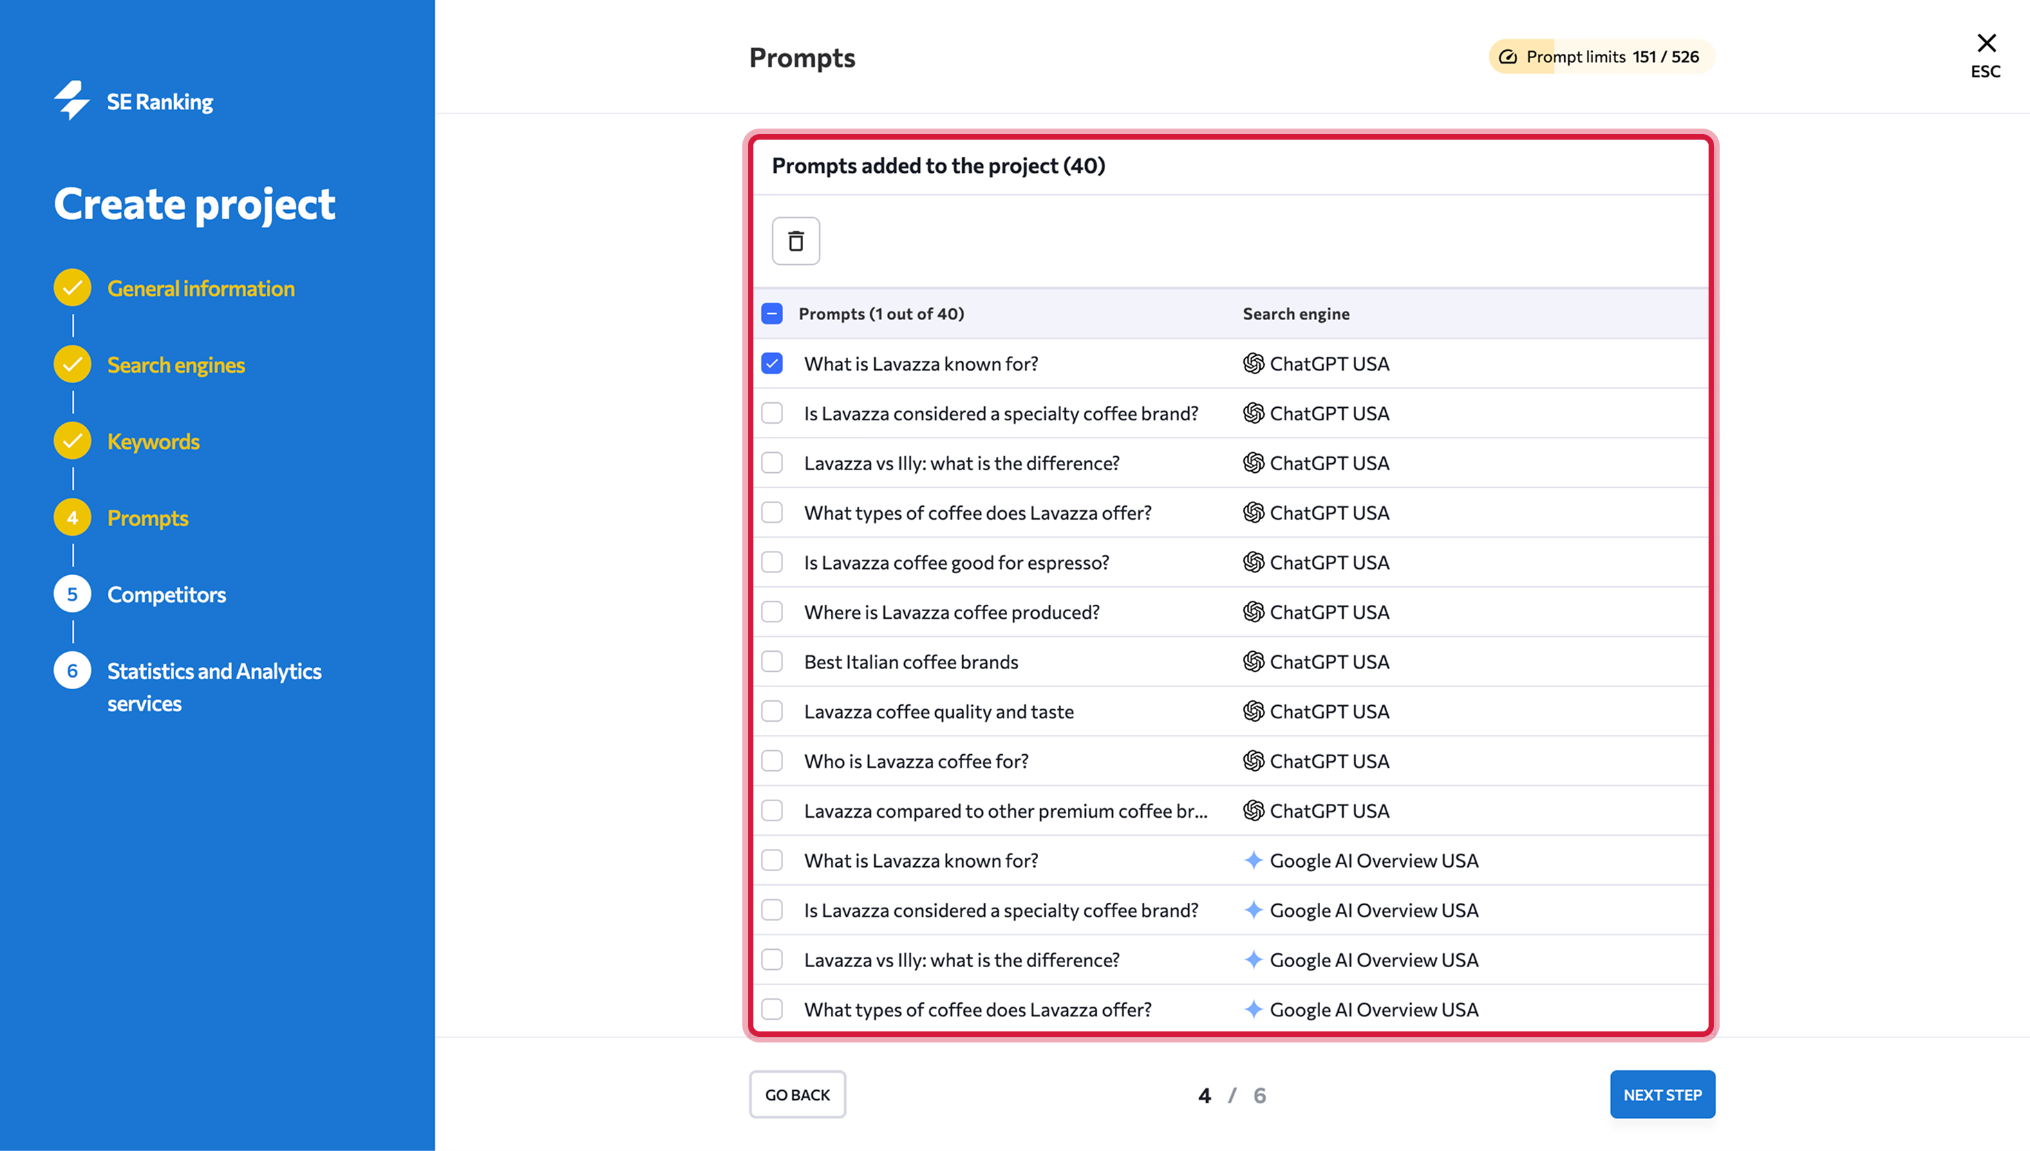Click step 6 Statistics and Analytics circle
This screenshot has width=2030, height=1151.
pos(73,671)
